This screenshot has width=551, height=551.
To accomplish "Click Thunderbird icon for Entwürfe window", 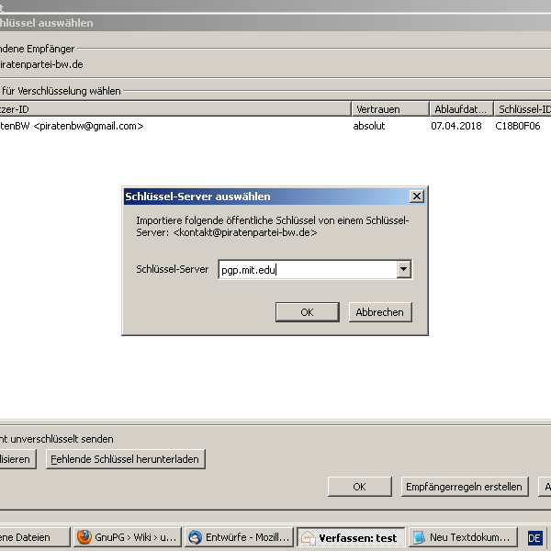I will tap(195, 537).
